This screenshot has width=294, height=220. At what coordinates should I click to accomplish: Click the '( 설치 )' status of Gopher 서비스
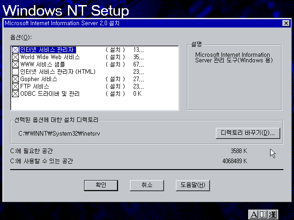(x=115, y=79)
